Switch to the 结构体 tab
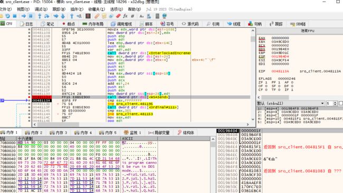This screenshot has height=193, width=343. (186, 133)
